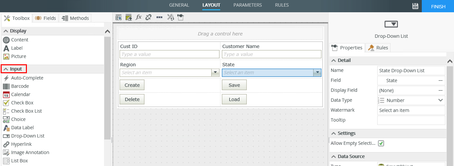Toggle the Allow Empty Selection checkbox

pyautogui.click(x=381, y=143)
